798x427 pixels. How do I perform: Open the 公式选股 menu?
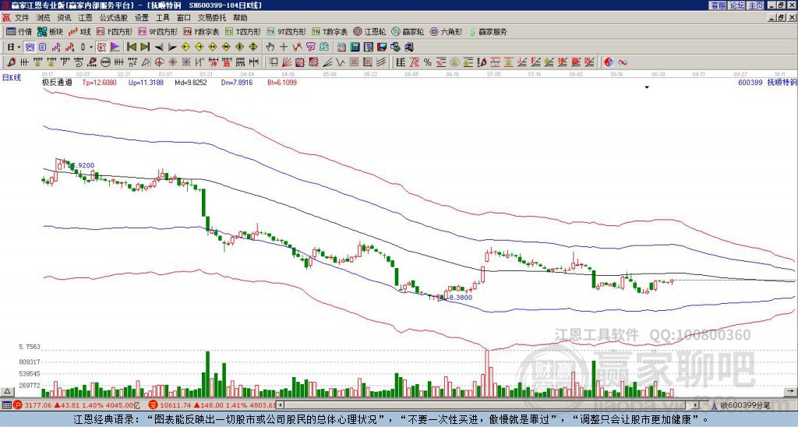[114, 18]
